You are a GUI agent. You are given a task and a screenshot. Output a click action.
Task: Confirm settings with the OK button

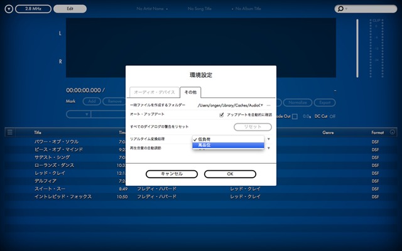coord(230,174)
